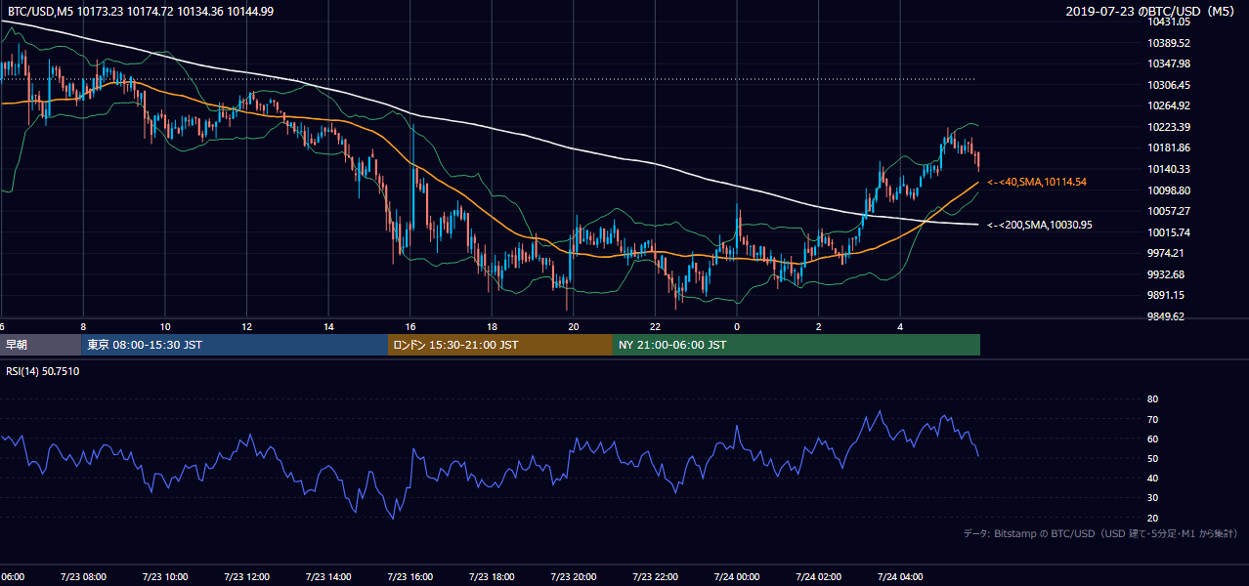Click the 10389.52 price axis value
This screenshot has height=586, width=1249.
1168,43
